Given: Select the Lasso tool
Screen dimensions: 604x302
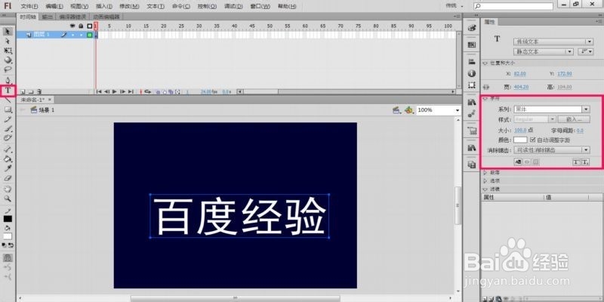Looking at the screenshot, I should click(8, 69).
